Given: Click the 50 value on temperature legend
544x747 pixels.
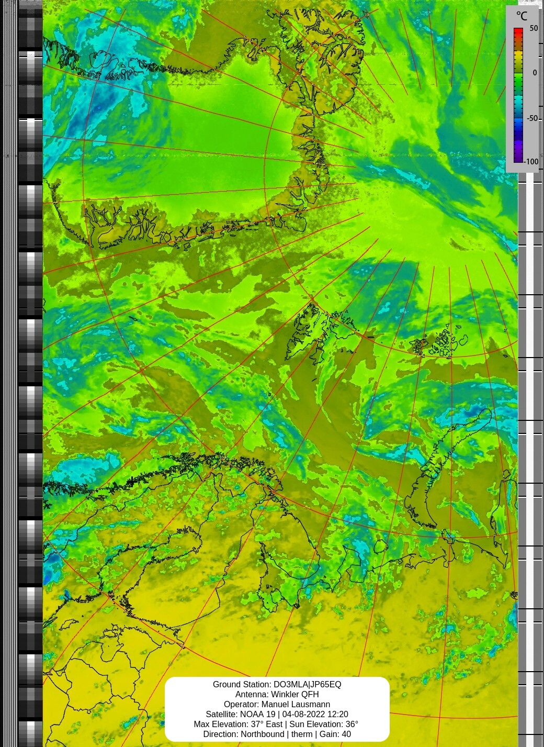Looking at the screenshot, I should [x=534, y=28].
